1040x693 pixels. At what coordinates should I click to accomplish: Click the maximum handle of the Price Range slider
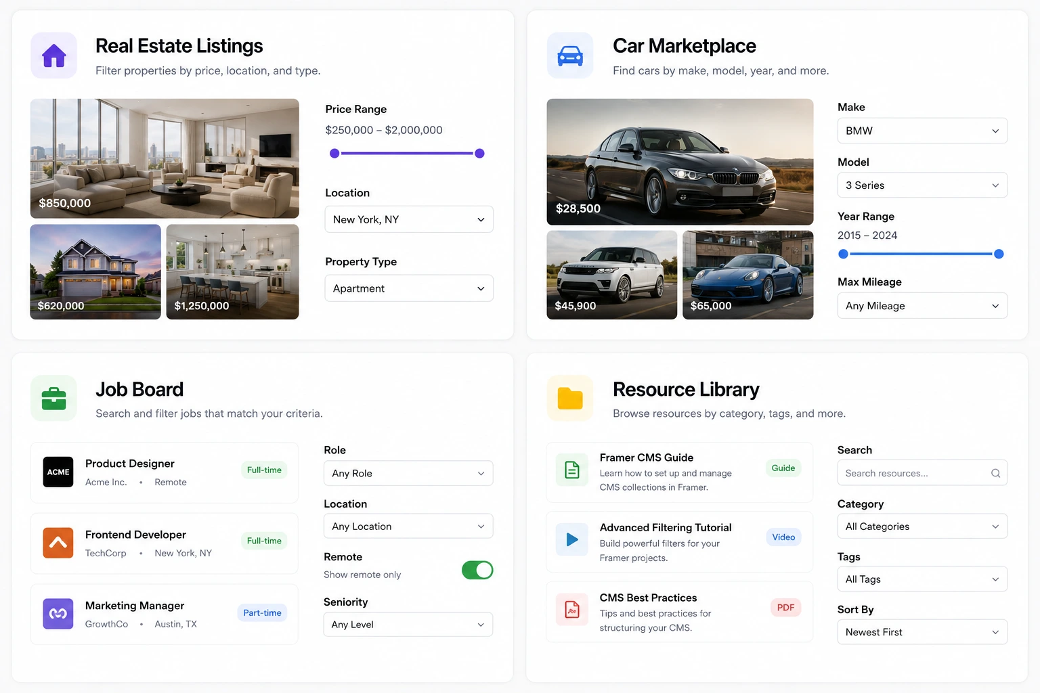479,154
